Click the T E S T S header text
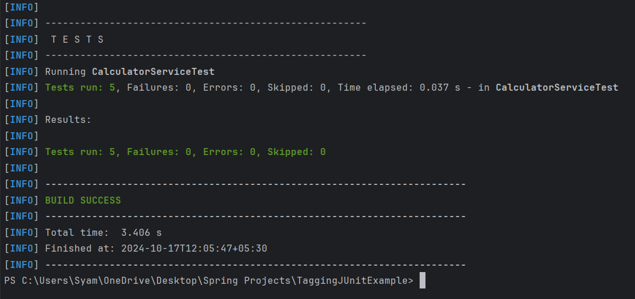Screen dimensions: 635x299 coord(77,40)
